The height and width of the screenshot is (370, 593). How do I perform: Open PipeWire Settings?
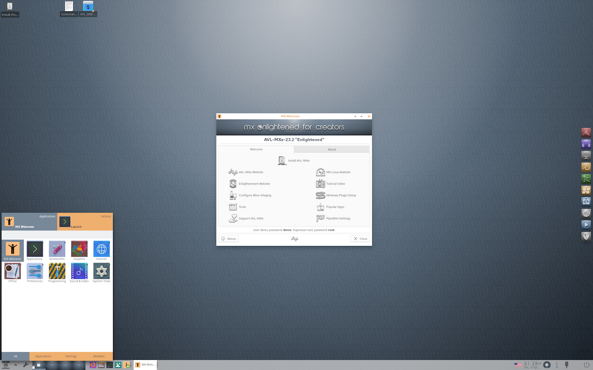click(334, 218)
